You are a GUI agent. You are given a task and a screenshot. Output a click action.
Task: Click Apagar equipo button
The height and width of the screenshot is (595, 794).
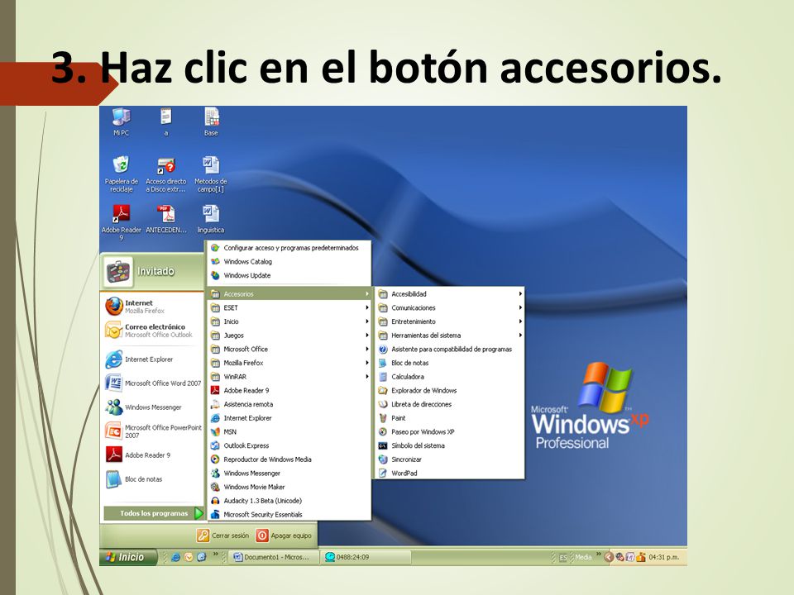tap(284, 535)
